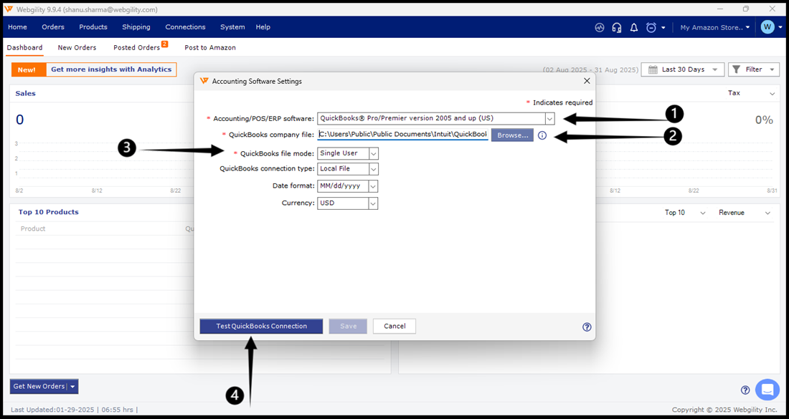Click the info icon beside Browse button
This screenshot has height=419, width=789.
pyautogui.click(x=542, y=135)
